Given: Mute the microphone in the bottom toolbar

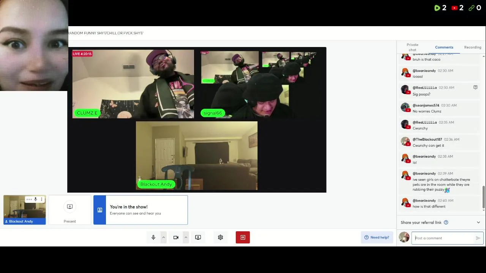Looking at the screenshot, I should coord(153,237).
